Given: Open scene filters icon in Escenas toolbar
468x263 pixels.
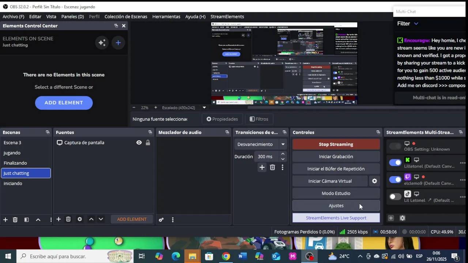Looking at the screenshot, I should [x=26, y=220].
